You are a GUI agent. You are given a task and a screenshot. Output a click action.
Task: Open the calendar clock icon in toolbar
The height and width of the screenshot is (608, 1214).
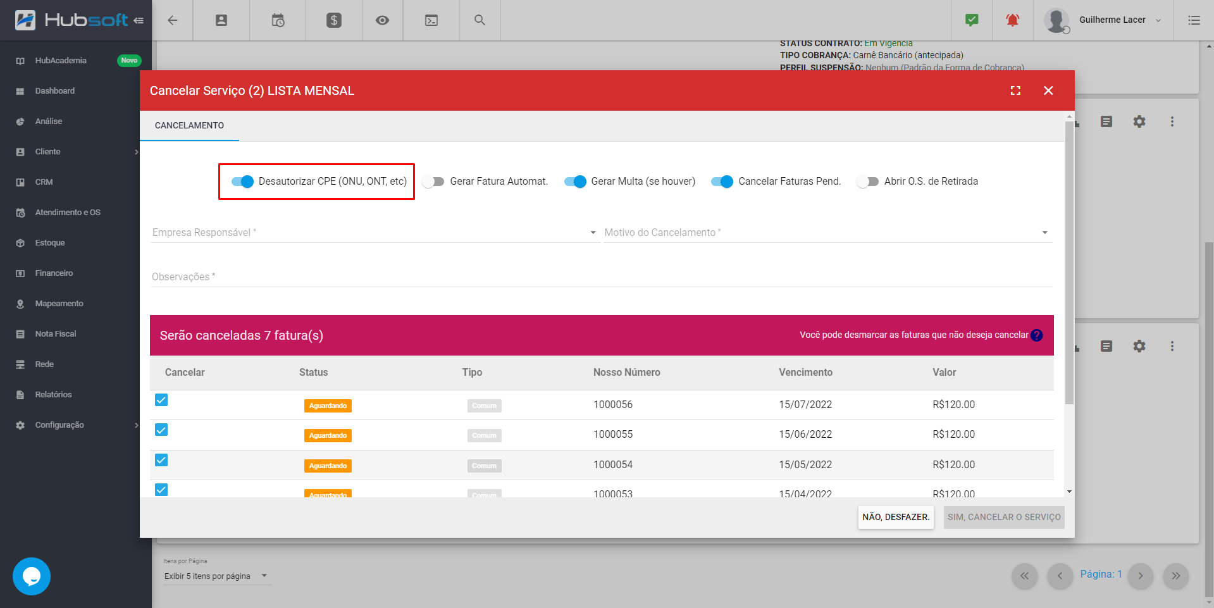point(278,20)
